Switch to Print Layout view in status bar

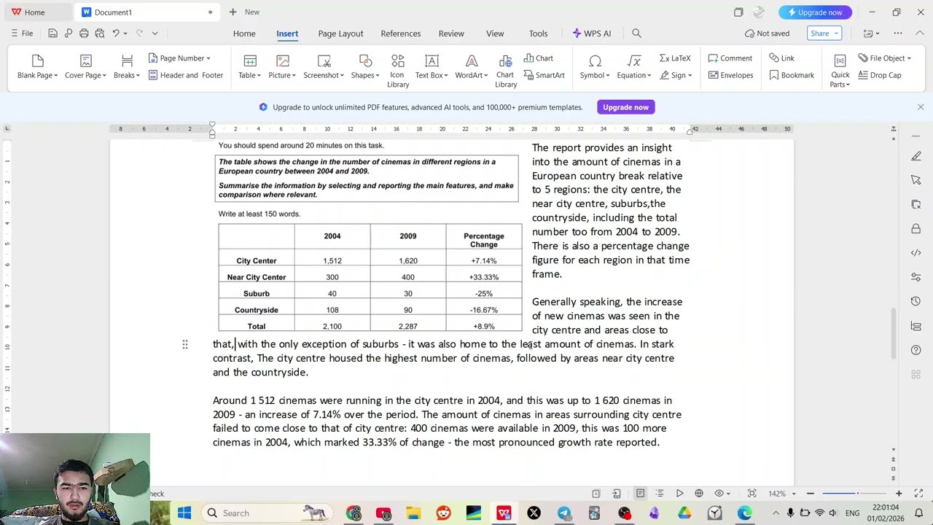640,494
